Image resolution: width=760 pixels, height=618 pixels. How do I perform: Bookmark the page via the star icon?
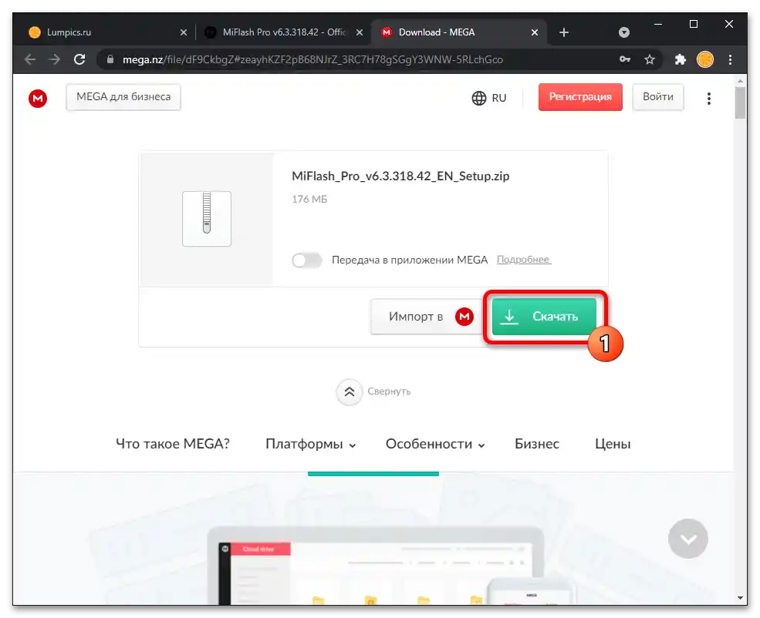pos(650,59)
